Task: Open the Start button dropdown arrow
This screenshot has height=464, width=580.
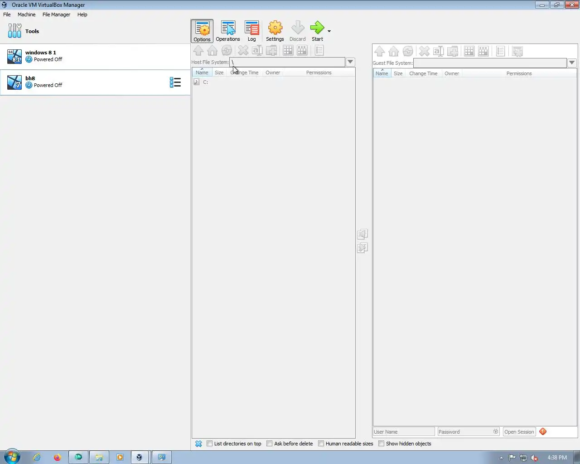Action: (x=329, y=31)
